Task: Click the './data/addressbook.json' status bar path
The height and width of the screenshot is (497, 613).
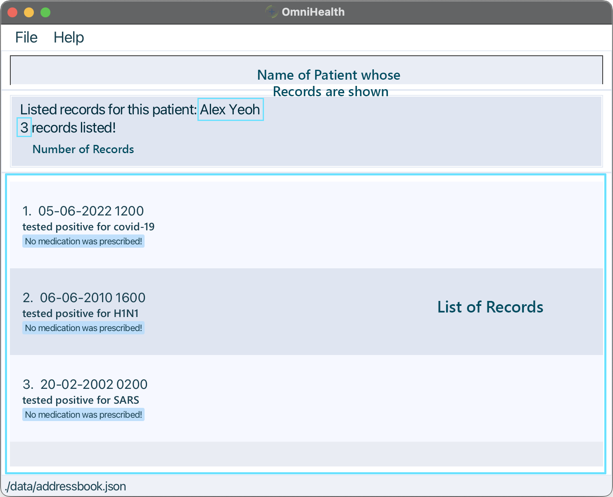Action: pyautogui.click(x=66, y=486)
